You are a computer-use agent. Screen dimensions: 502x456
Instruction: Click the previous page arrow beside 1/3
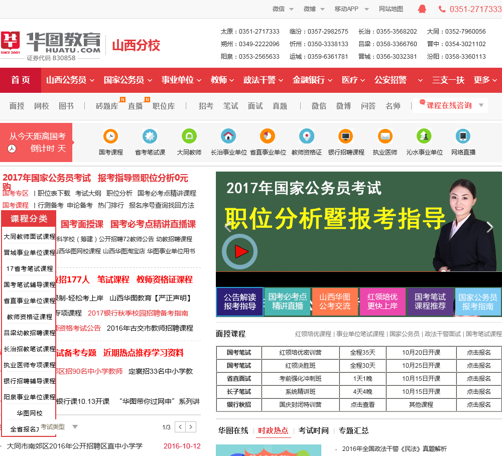pos(180,427)
